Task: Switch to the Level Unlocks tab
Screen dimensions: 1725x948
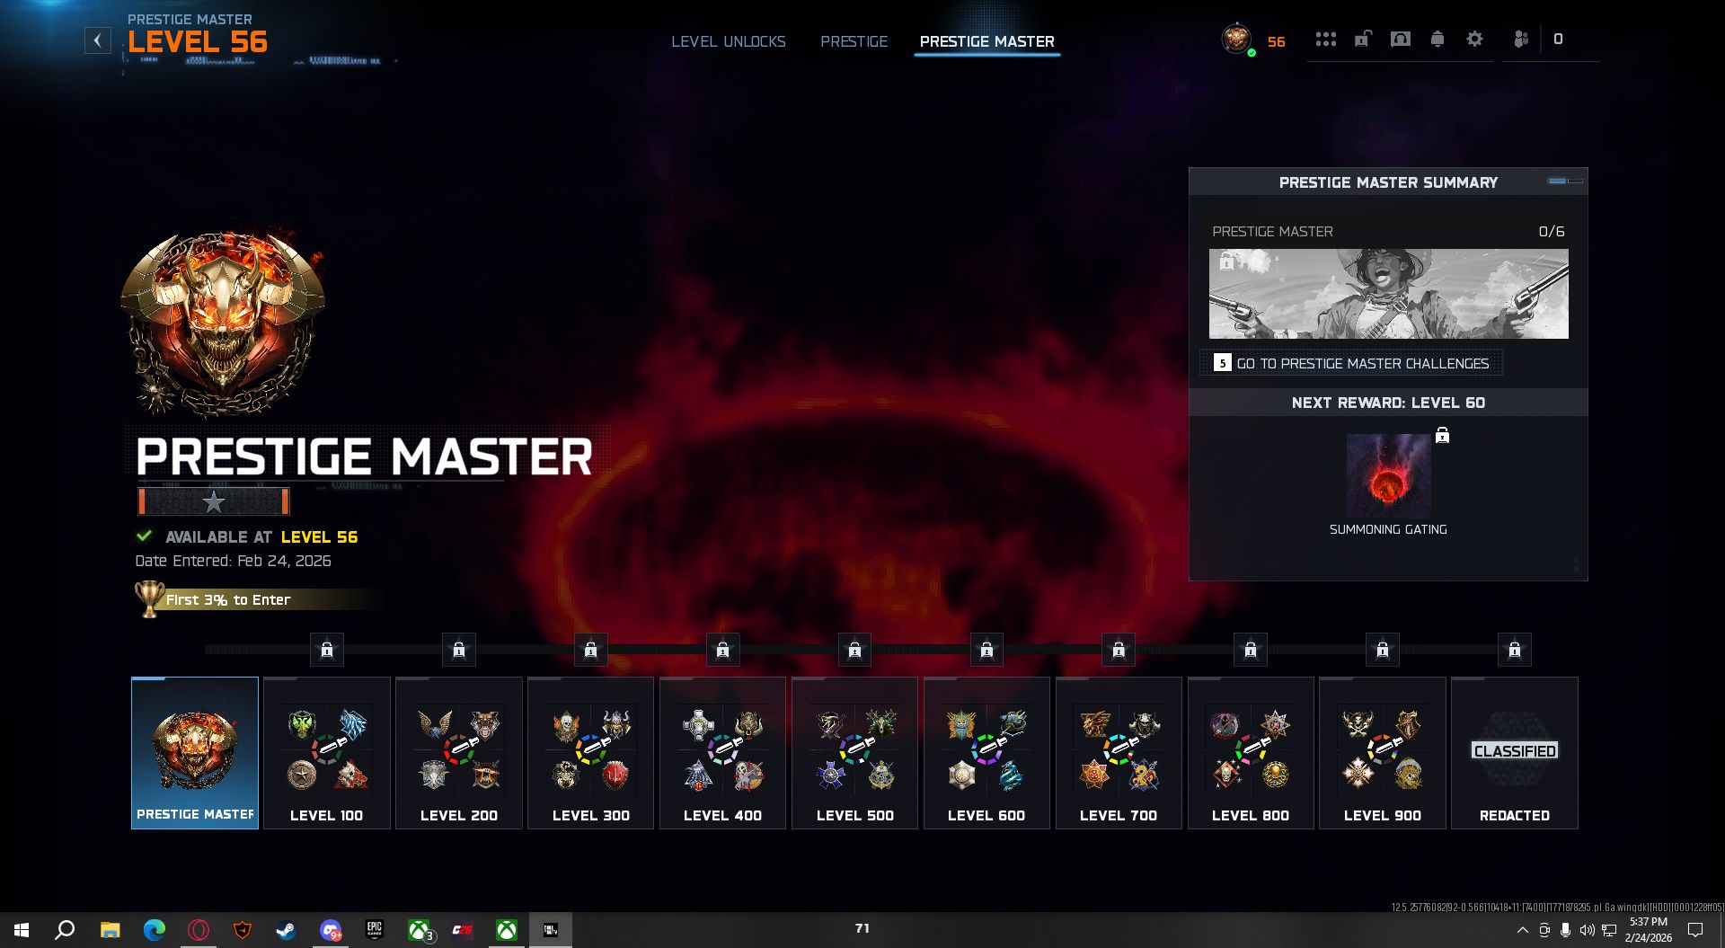Action: coord(728,41)
